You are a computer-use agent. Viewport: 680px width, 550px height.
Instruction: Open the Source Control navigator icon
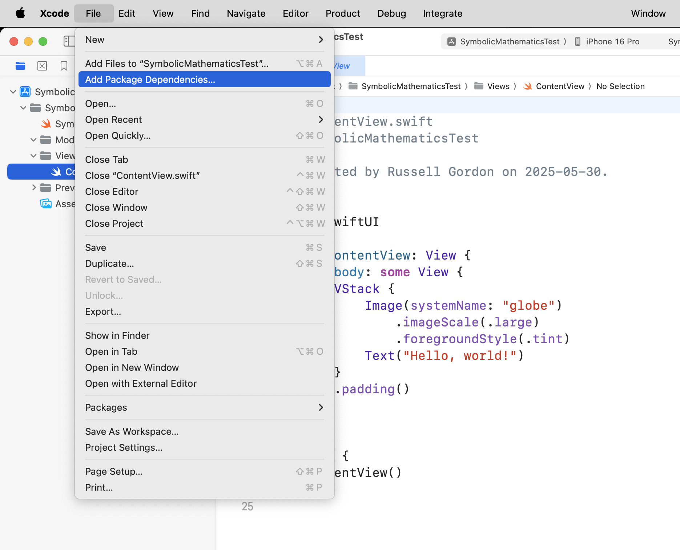tap(42, 66)
